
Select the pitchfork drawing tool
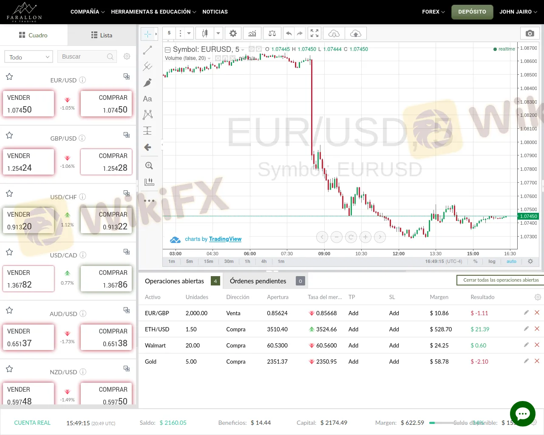(x=147, y=66)
